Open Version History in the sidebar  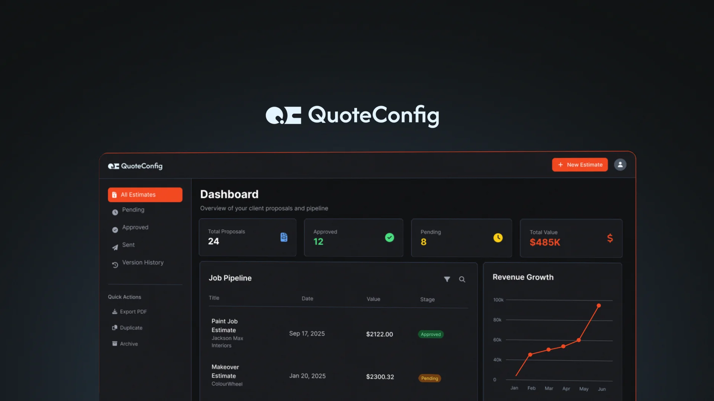142,263
